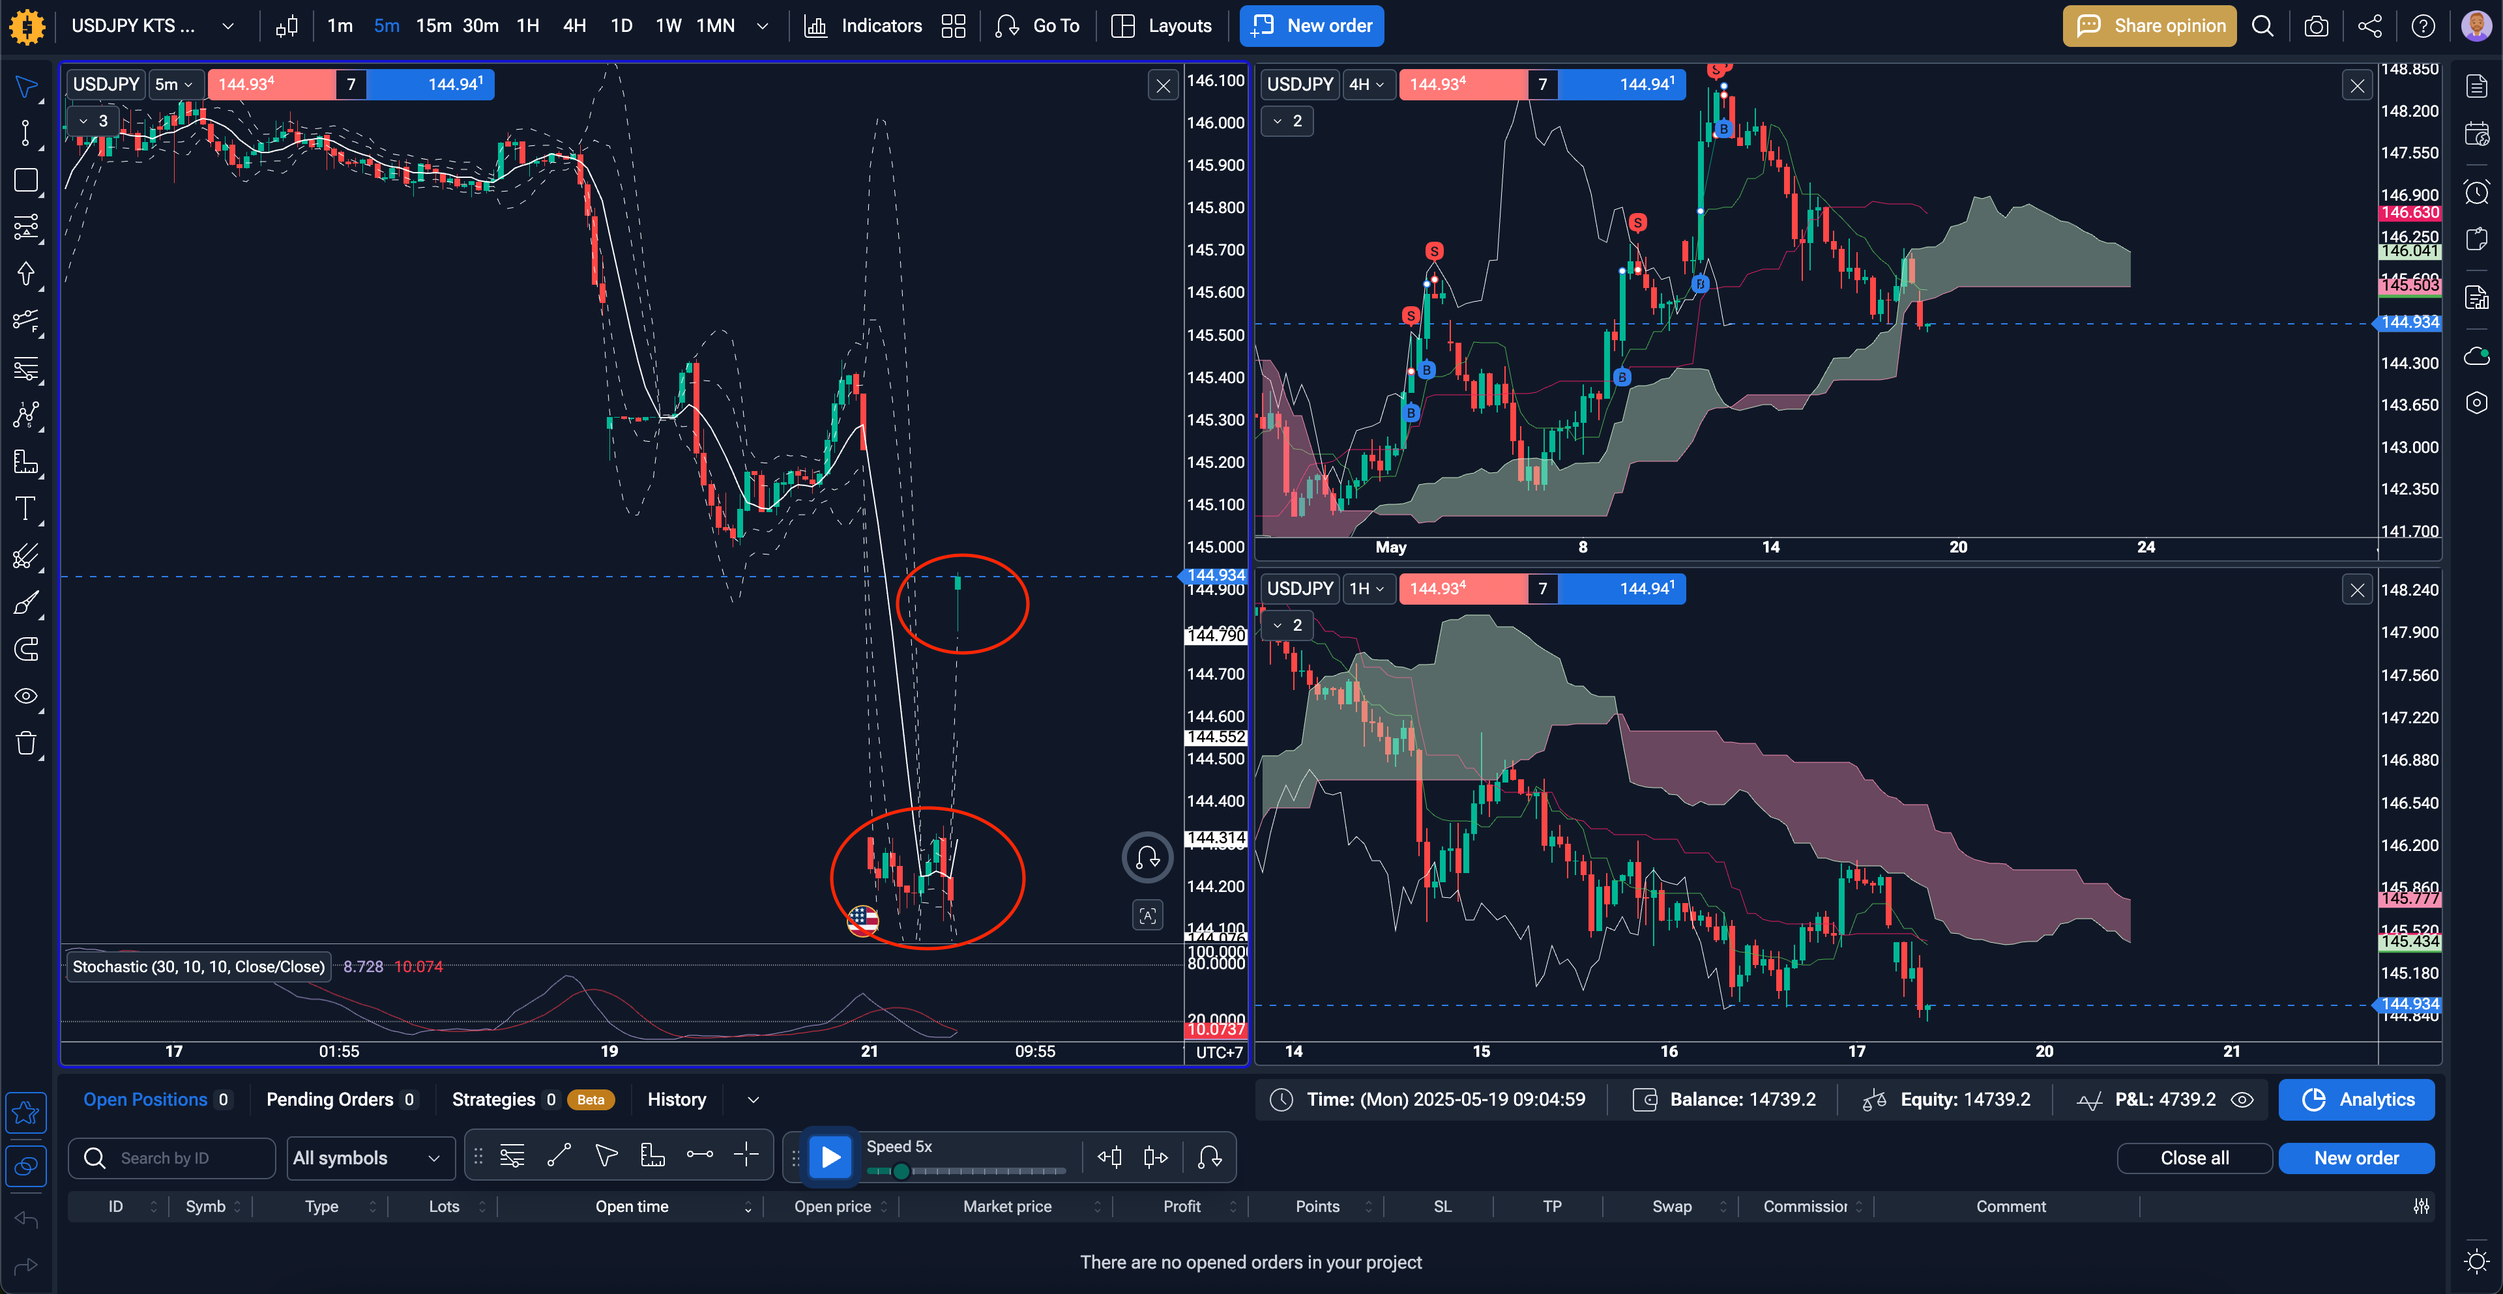
Task: Open the screenshot camera icon
Action: [x=2317, y=26]
